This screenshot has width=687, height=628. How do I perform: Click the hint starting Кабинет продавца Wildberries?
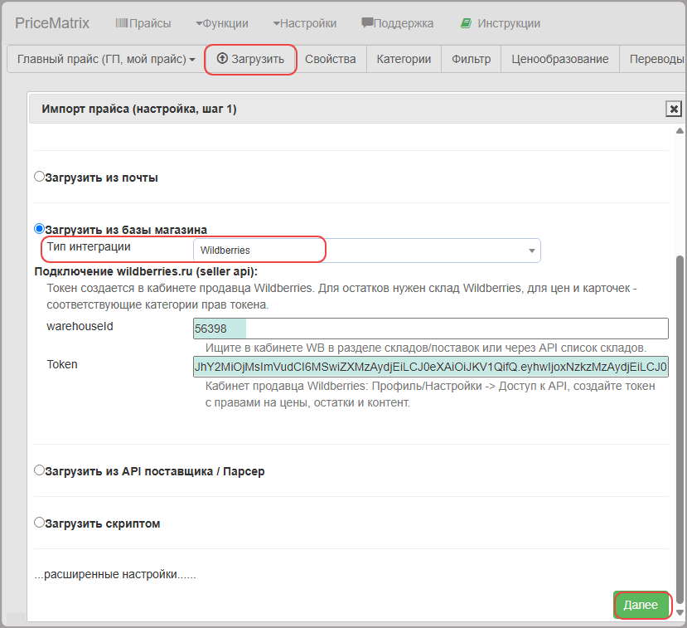click(x=430, y=394)
